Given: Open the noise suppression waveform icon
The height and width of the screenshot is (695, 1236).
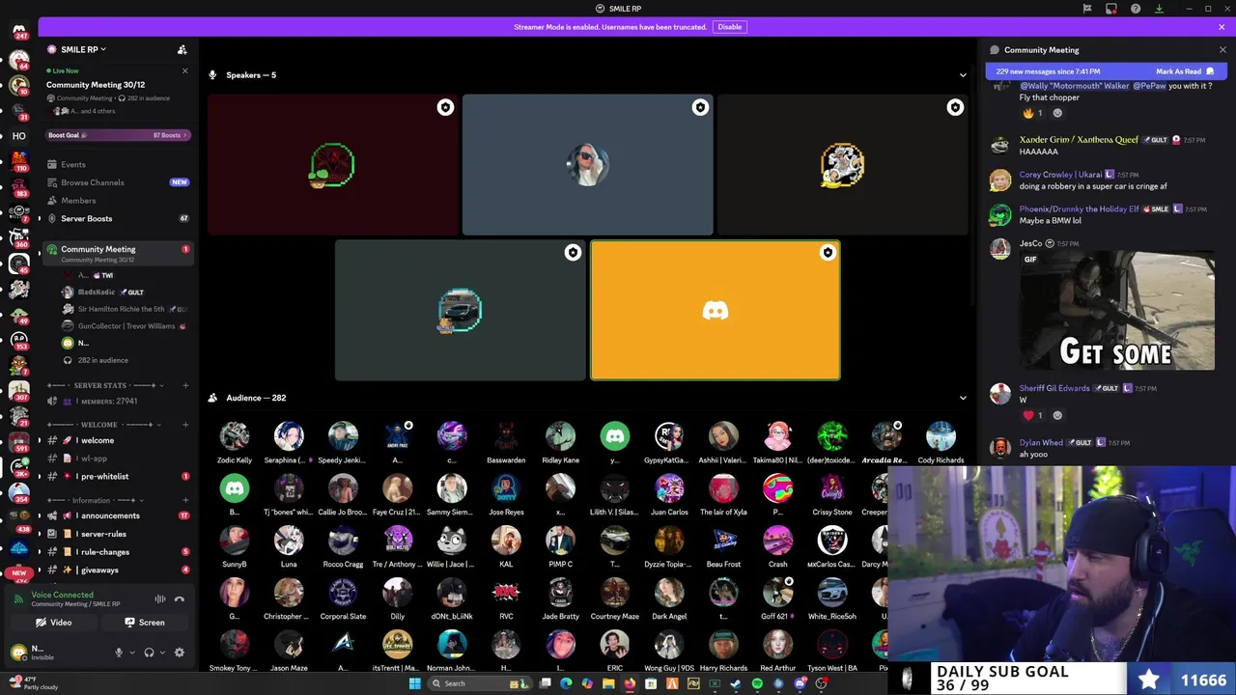Looking at the screenshot, I should [x=160, y=599].
